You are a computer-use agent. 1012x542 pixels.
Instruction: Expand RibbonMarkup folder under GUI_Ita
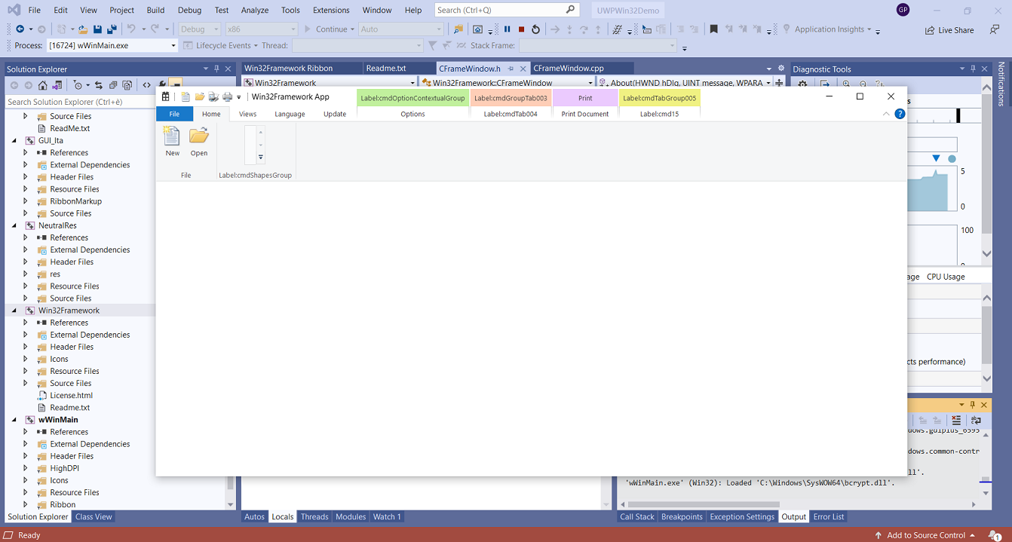coord(26,201)
